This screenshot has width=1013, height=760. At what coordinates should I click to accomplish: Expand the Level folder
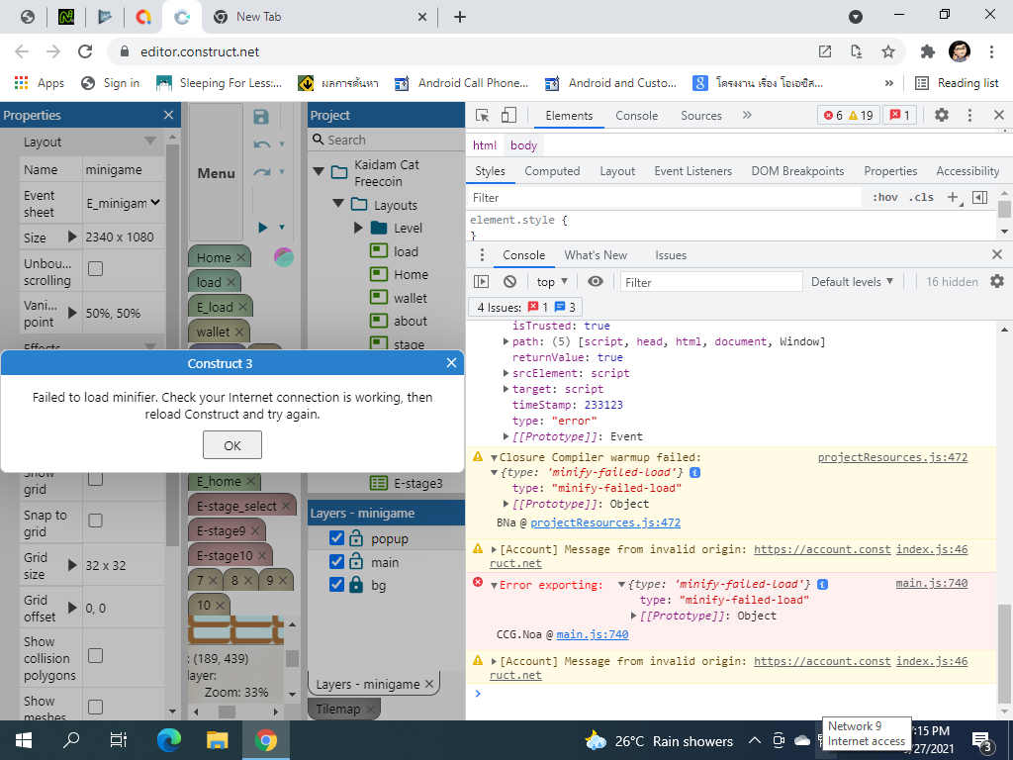[x=358, y=229]
